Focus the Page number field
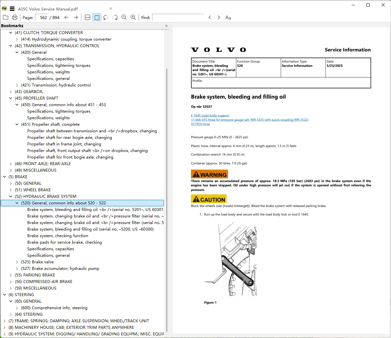The image size is (391, 338). (42, 17)
